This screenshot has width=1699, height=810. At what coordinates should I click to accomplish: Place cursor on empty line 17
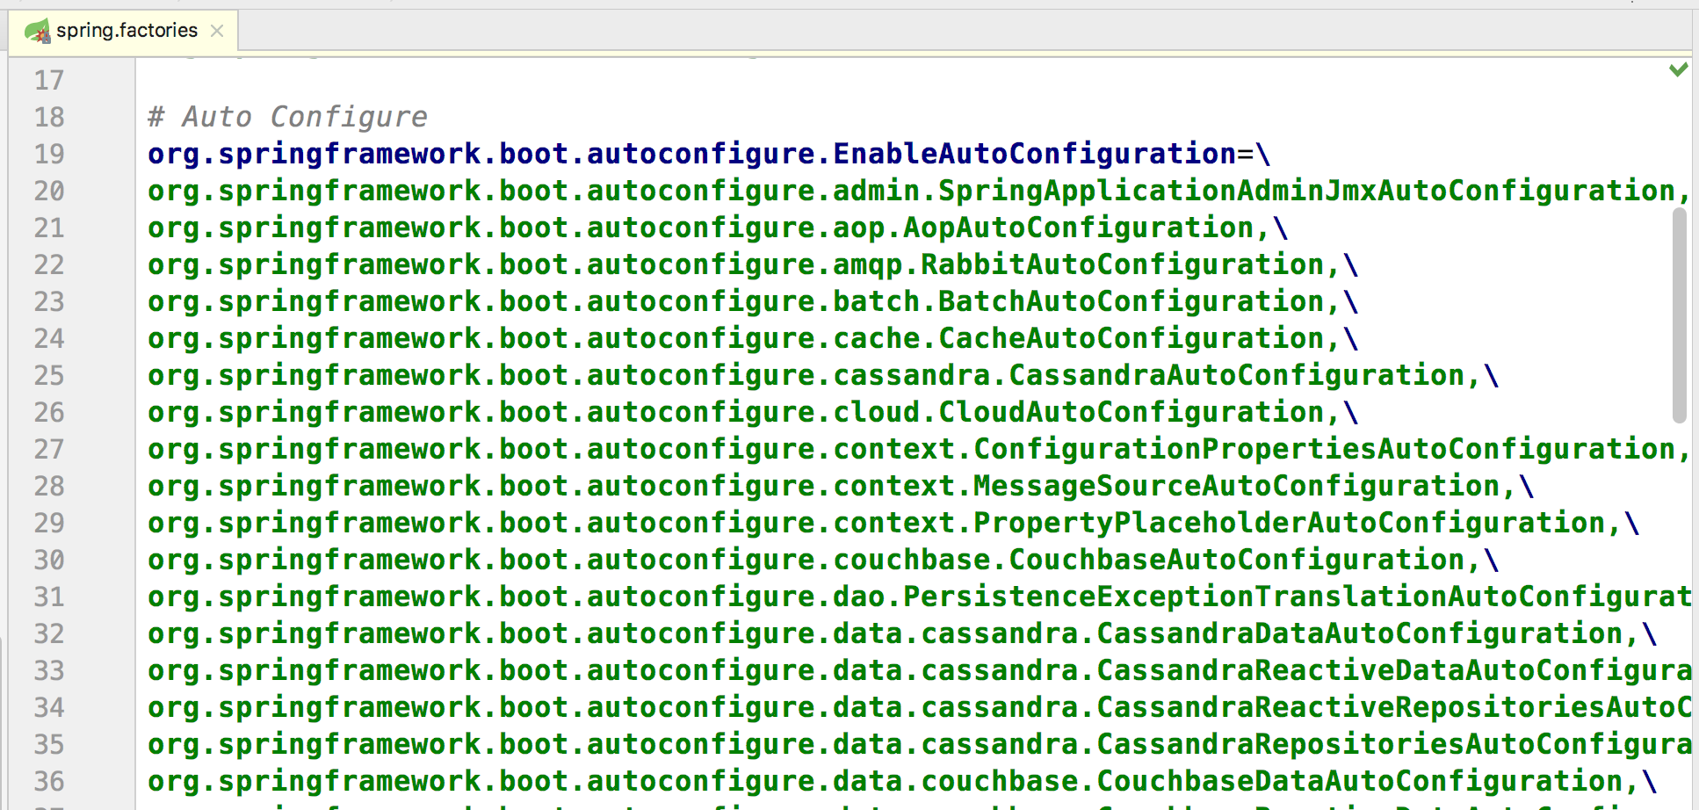pos(527,80)
